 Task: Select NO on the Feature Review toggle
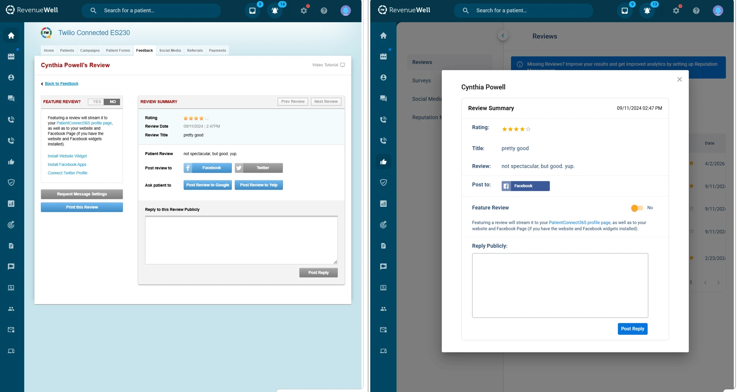[112, 102]
